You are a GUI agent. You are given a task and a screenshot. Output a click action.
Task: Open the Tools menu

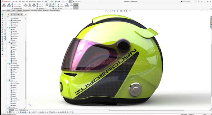(x=27, y=2)
